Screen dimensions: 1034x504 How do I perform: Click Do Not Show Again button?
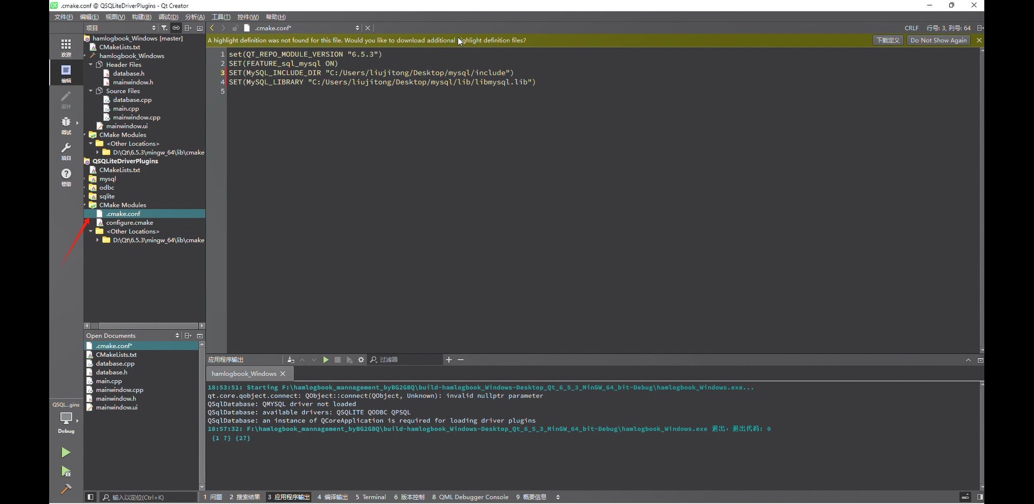tap(938, 40)
